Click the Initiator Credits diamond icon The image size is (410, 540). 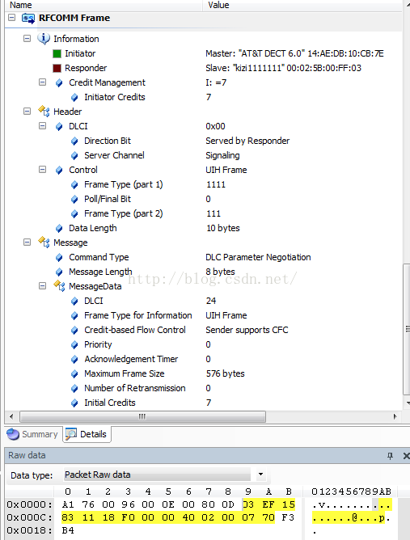(74, 98)
